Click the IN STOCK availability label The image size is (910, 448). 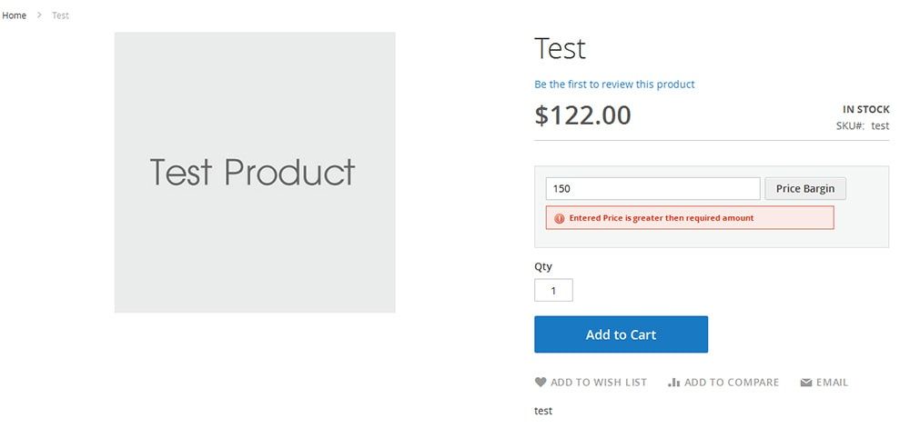866,109
